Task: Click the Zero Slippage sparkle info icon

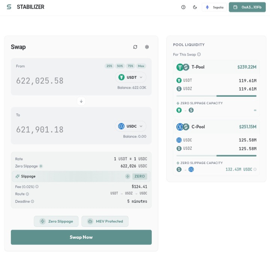Action: click(x=41, y=166)
